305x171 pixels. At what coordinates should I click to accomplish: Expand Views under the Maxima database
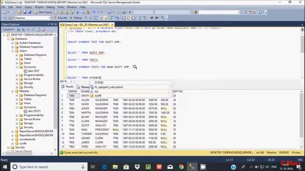(17, 103)
